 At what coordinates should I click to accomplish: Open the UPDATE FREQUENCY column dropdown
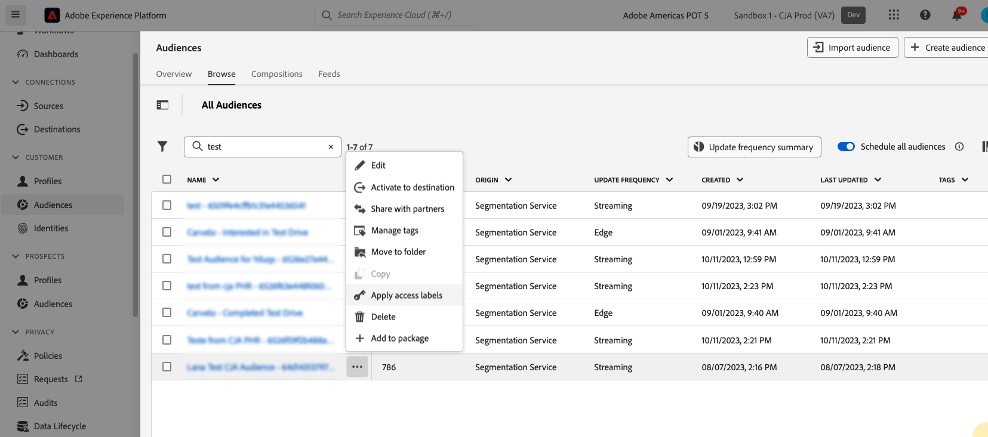[x=669, y=180]
